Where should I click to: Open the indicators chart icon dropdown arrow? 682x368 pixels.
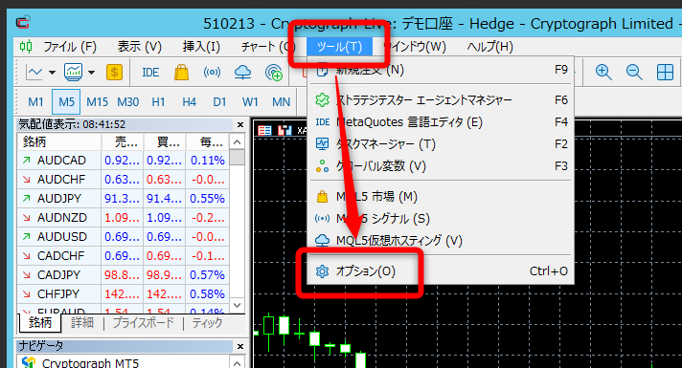[91, 73]
